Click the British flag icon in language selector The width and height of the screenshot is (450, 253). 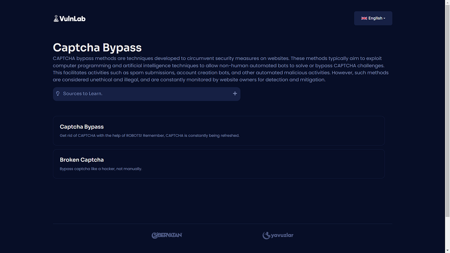(x=364, y=18)
